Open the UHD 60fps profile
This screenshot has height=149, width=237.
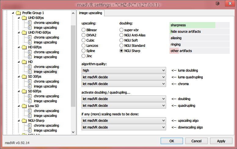[x=36, y=18]
